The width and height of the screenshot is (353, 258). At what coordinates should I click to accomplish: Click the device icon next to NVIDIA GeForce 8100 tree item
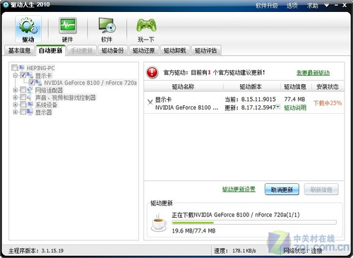(39, 83)
